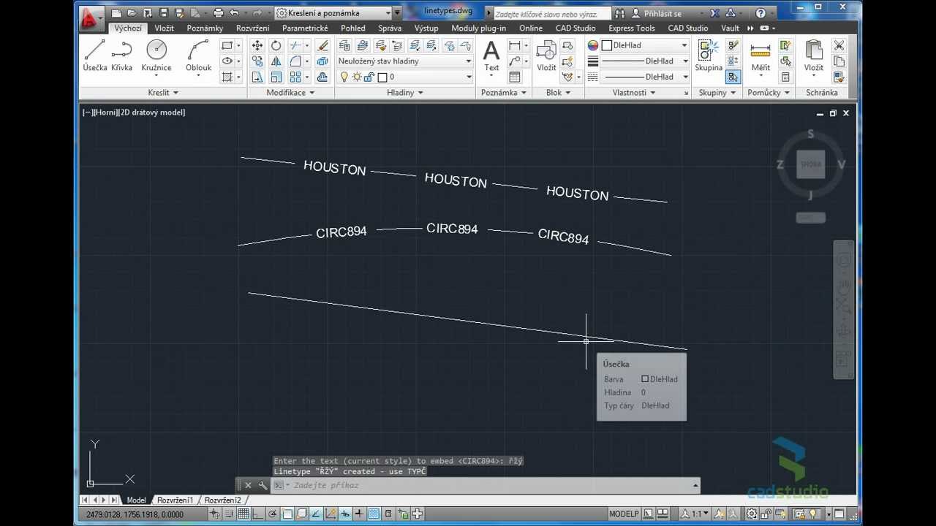Toggle layer 0 lock padlock icon
Image resolution: width=936 pixels, height=526 pixels.
(369, 77)
